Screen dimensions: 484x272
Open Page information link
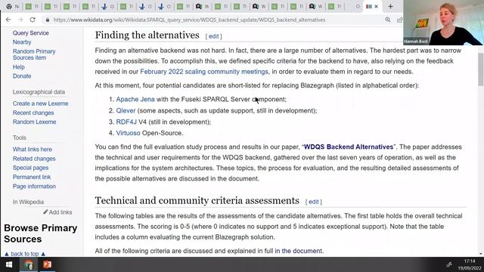coord(34,187)
